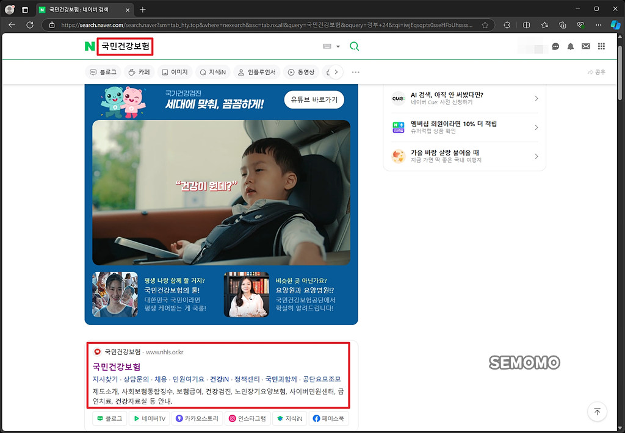
Task: Select the 카페 search tab
Action: point(139,72)
